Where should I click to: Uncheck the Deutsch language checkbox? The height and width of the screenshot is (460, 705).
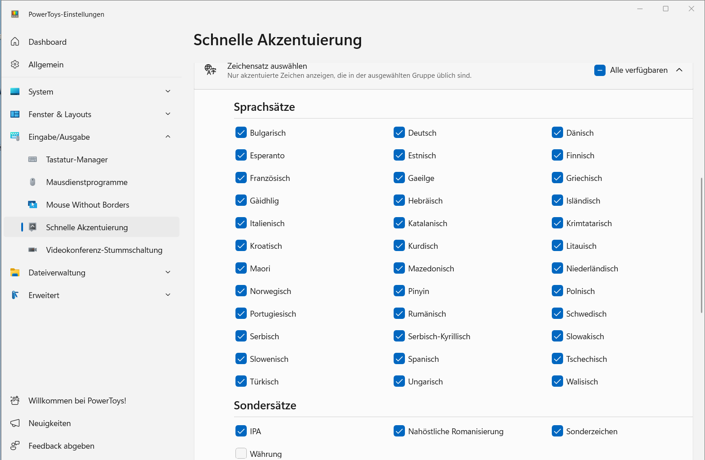[x=399, y=133]
